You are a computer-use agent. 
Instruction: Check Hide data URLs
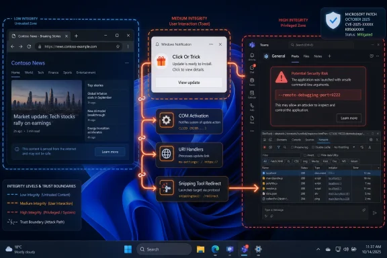[318, 155]
